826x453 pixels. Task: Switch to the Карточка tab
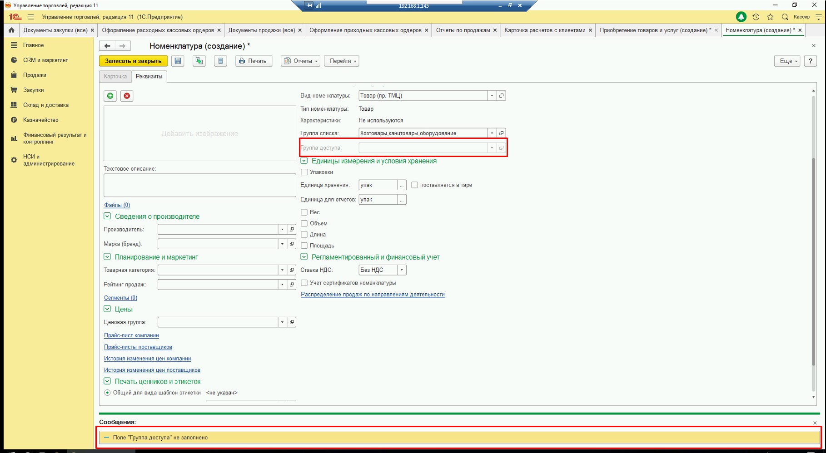[115, 76]
